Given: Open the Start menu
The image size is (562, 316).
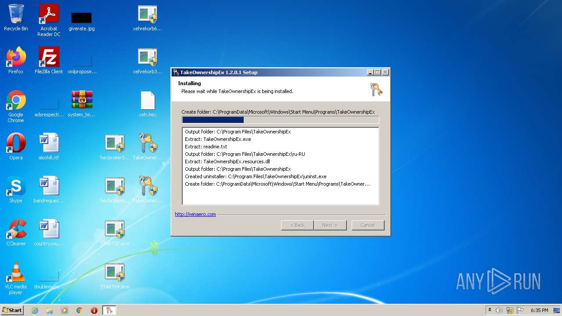Looking at the screenshot, I should point(12,310).
